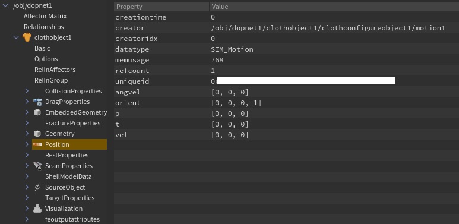459x224 pixels.
Task: Click the p property cell
Action: (162, 113)
